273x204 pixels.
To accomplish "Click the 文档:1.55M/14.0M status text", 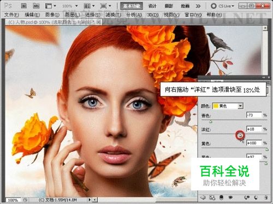I will pos(58,200).
